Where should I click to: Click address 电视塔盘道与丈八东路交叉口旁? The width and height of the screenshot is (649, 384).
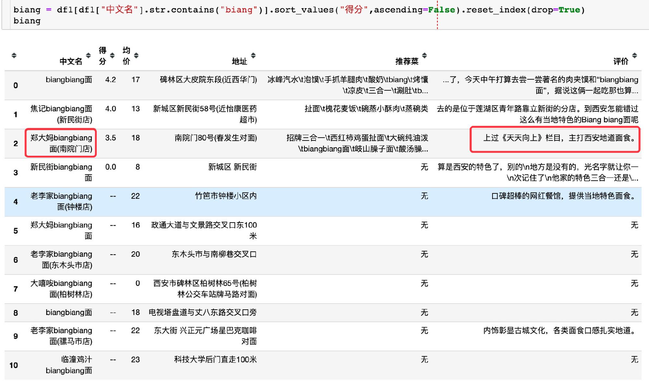[x=203, y=313]
